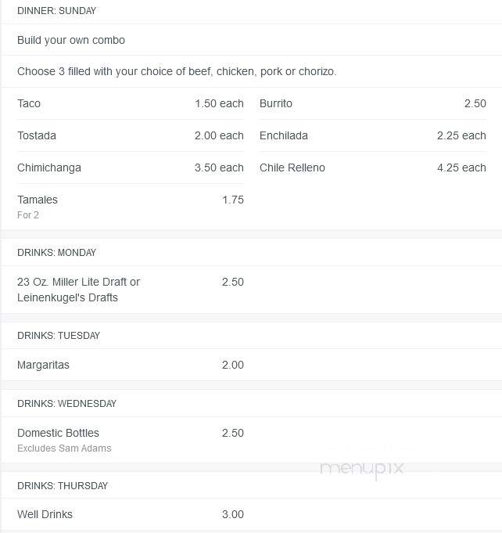Click the DRINKS: TUESDAY section header

pos(59,336)
